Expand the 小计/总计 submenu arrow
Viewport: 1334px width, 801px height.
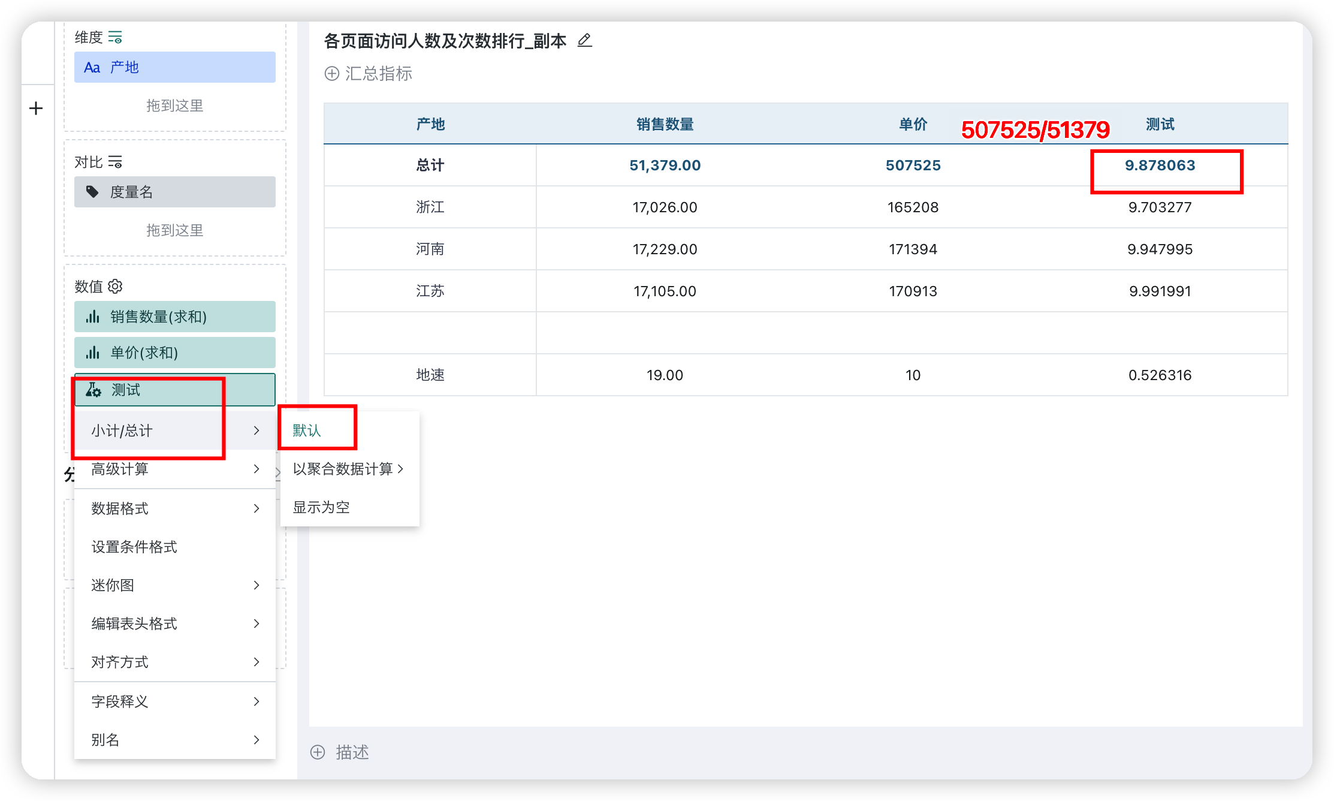point(256,430)
